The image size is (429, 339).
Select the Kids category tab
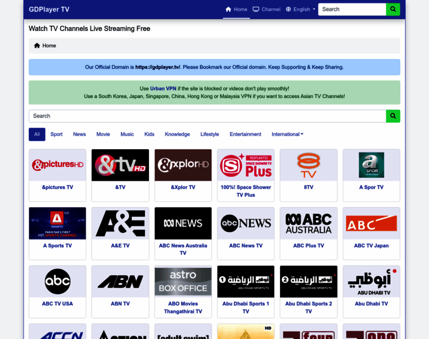coord(149,134)
